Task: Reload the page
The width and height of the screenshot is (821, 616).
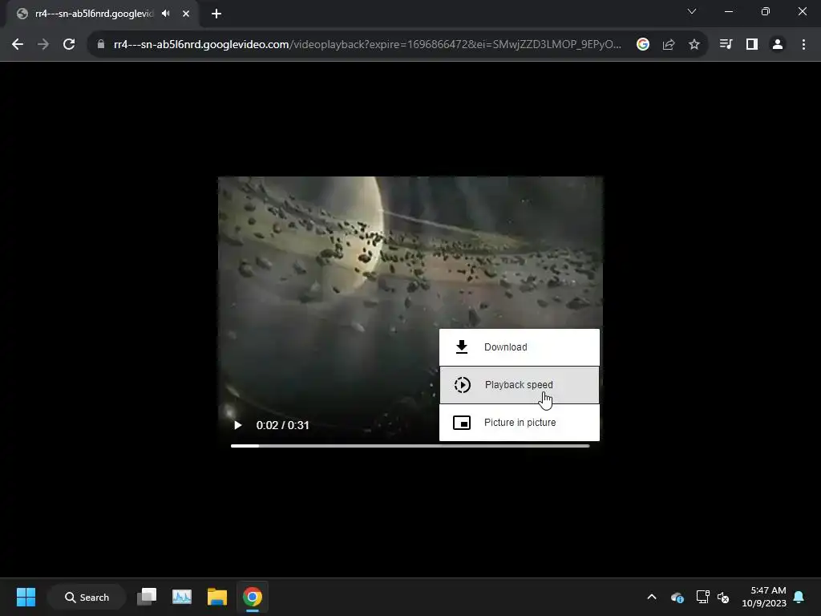Action: pyautogui.click(x=69, y=45)
